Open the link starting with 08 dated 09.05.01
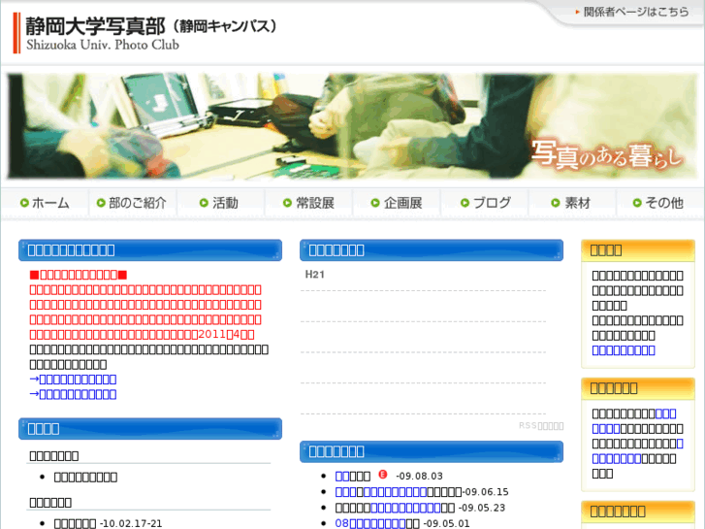The width and height of the screenshot is (705, 529). click(x=370, y=523)
